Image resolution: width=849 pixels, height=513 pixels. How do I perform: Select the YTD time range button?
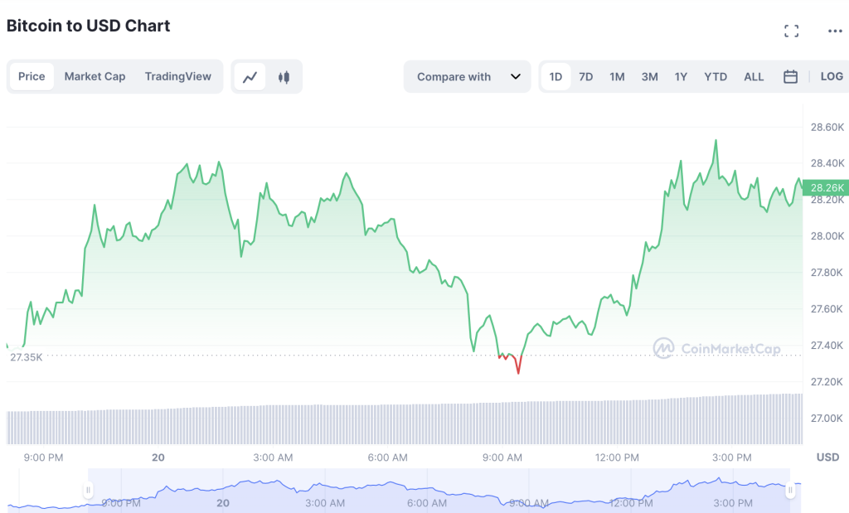(x=715, y=76)
